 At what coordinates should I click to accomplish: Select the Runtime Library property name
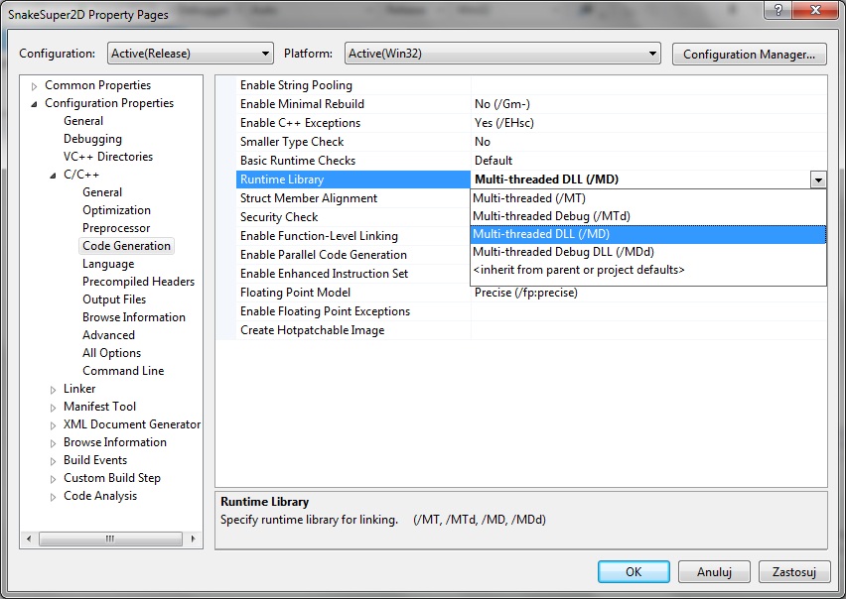[353, 180]
